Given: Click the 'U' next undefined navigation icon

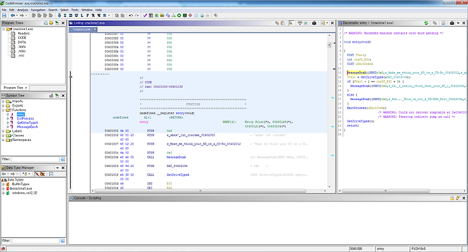Looking at the screenshot, I should coord(76,16).
